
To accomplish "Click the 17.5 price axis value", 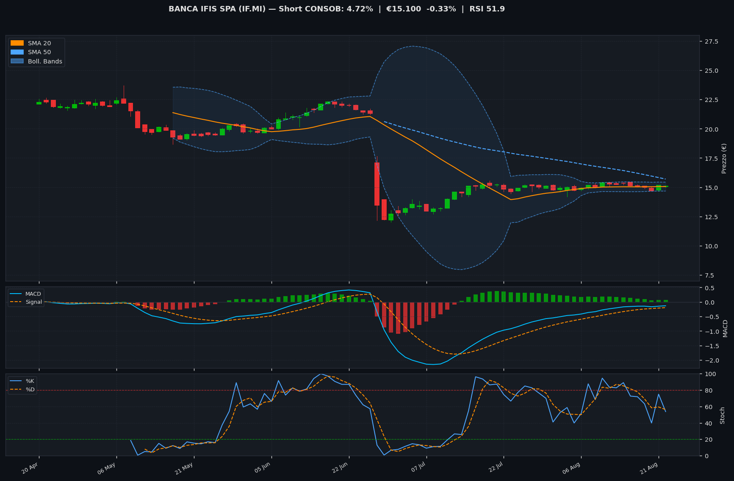I will [x=711, y=159].
